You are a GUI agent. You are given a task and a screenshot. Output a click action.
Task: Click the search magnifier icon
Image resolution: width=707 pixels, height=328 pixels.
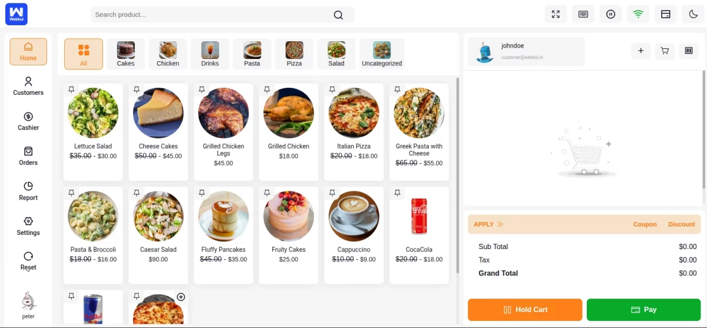(338, 15)
